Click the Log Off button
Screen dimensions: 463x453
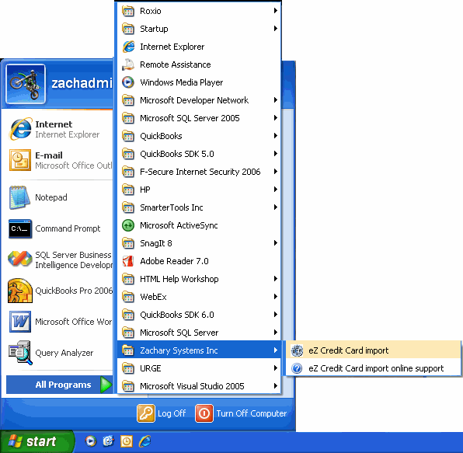pos(162,413)
